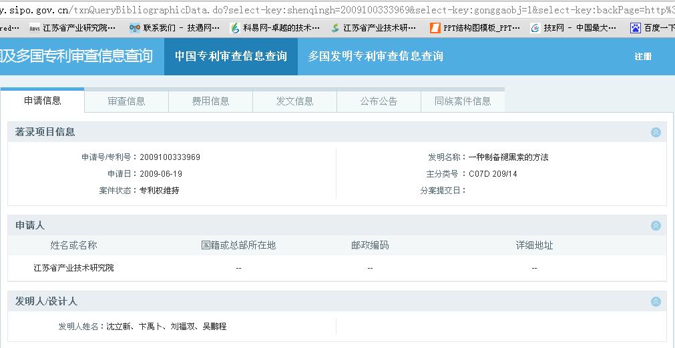Collapse the 著录项目信息 section
The height and width of the screenshot is (348, 675).
656,132
